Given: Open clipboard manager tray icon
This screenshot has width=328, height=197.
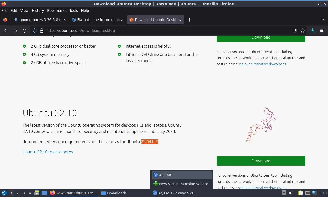Looking at the screenshot, I should [301, 193].
